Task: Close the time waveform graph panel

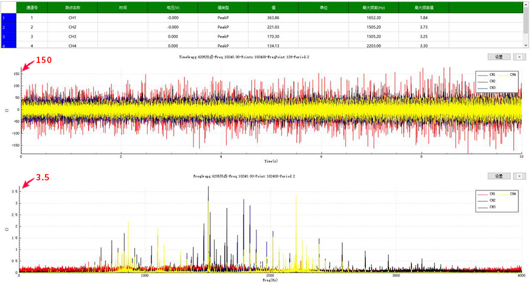Action: click(x=519, y=57)
